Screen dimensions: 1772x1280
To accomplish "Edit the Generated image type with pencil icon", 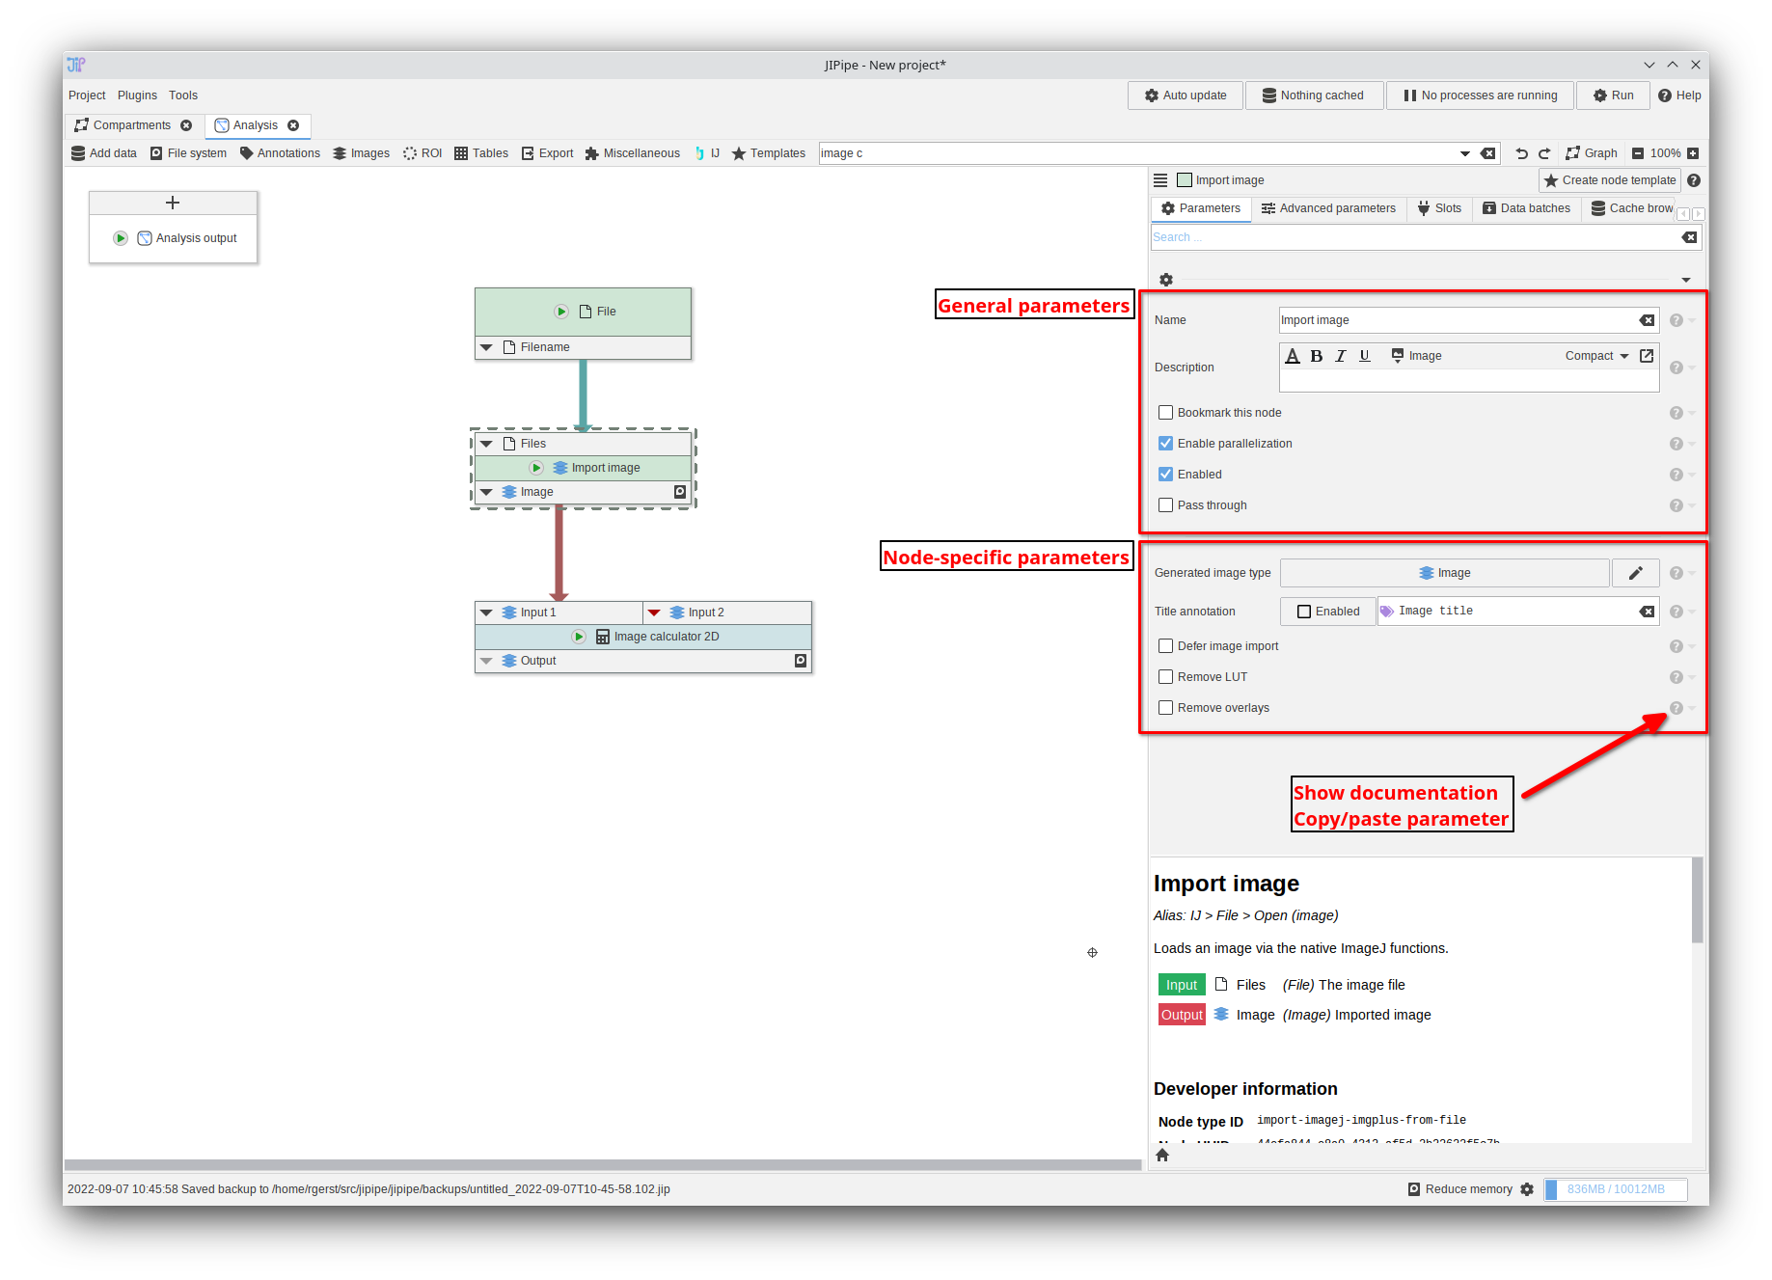I will [1635, 572].
